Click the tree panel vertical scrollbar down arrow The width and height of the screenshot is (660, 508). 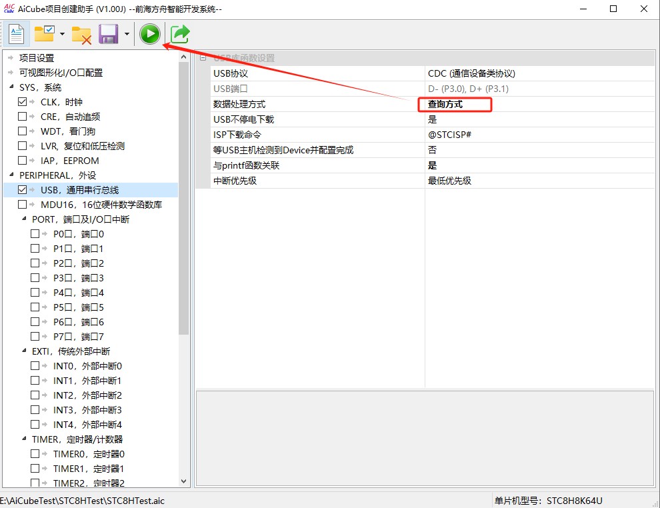[185, 481]
